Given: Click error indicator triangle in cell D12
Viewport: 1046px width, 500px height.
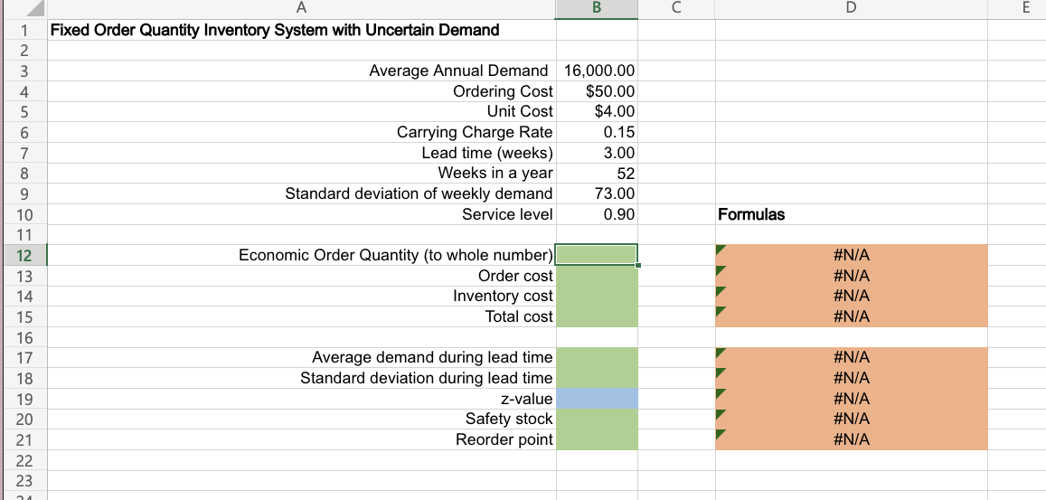Looking at the screenshot, I should [x=721, y=249].
